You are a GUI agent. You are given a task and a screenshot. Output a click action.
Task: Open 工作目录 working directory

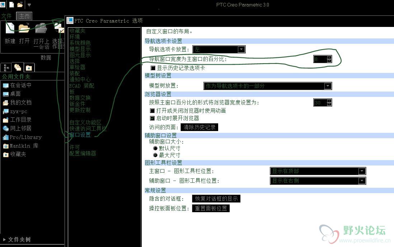point(17,120)
